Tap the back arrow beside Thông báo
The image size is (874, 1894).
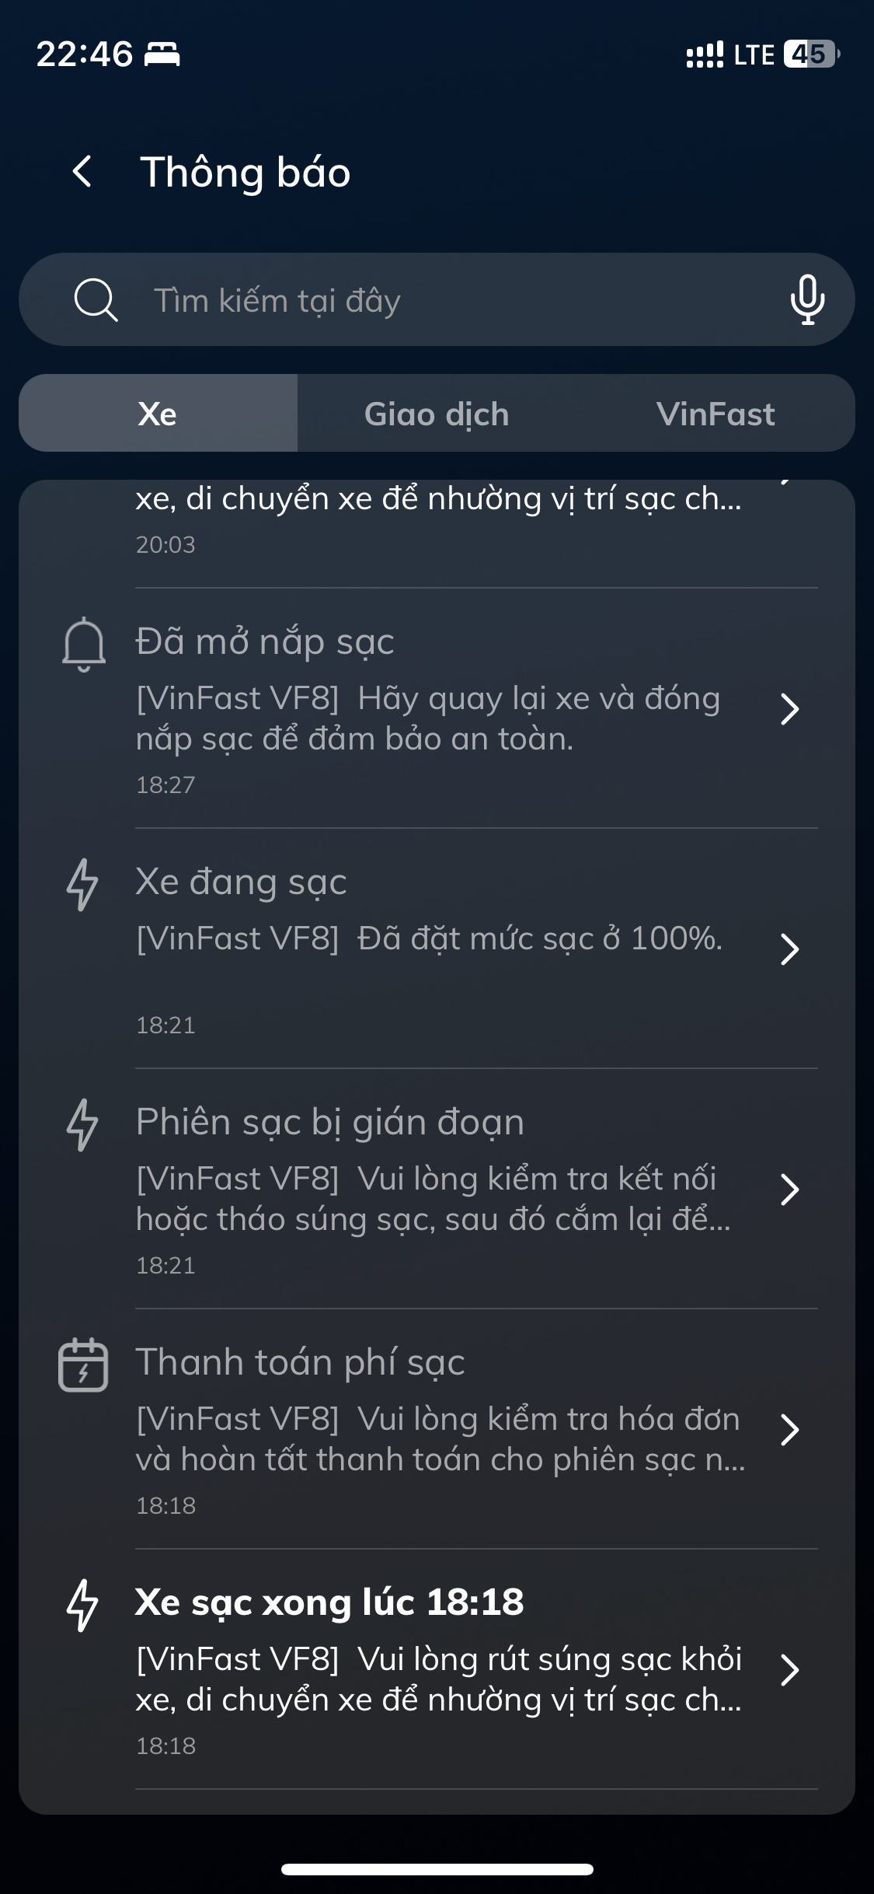coord(82,171)
